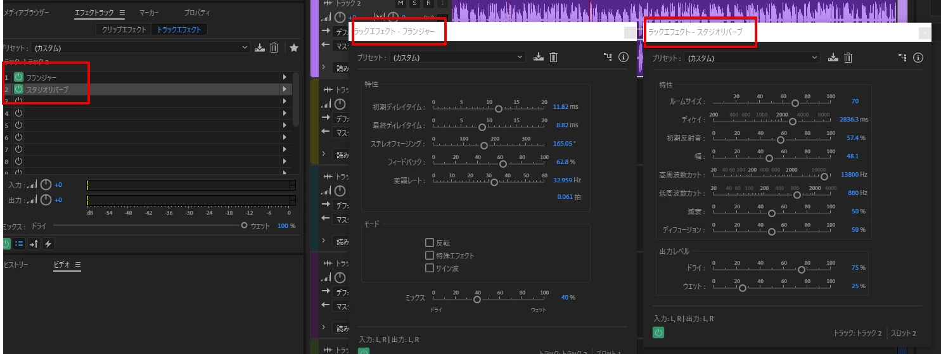Switch to ヒストリー tab
Screen dimensions: 941x354
click(16, 265)
